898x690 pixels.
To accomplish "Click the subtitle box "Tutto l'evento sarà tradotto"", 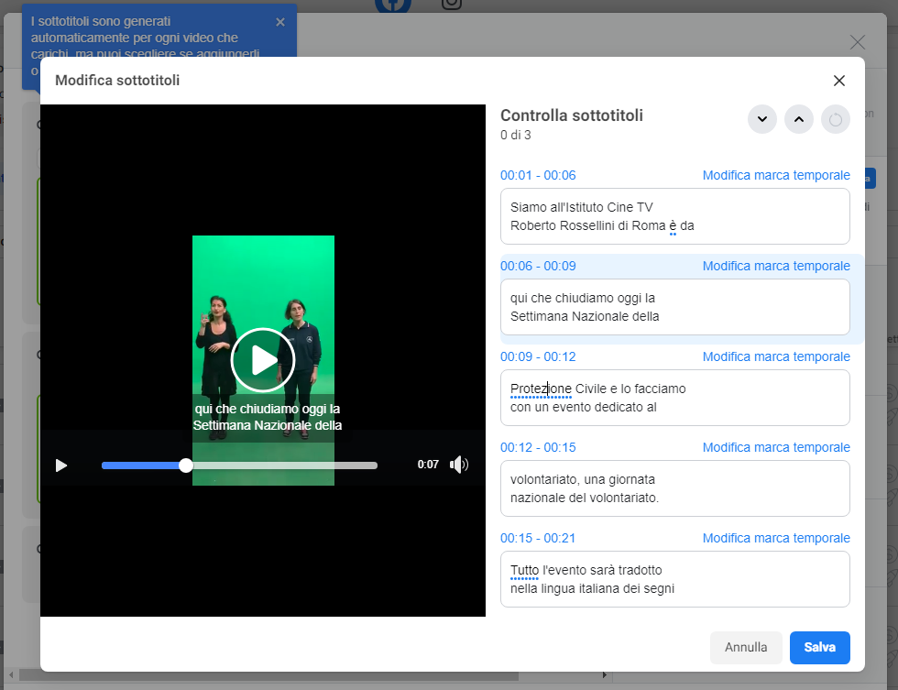I will coord(675,579).
